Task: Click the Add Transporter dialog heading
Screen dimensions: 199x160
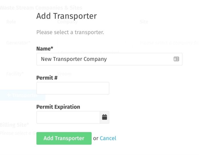Action: [67, 16]
